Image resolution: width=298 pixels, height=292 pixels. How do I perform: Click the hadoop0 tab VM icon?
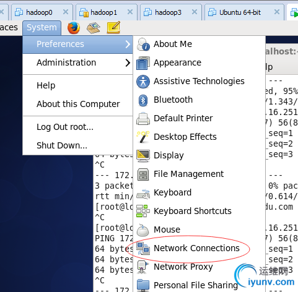point(19,12)
